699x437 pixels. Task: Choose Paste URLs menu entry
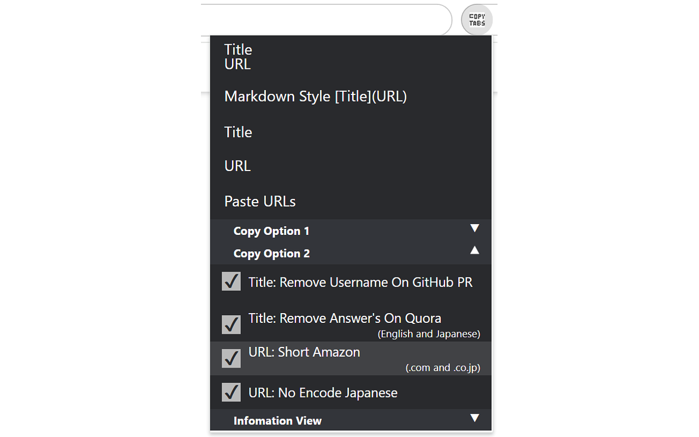tap(351, 201)
